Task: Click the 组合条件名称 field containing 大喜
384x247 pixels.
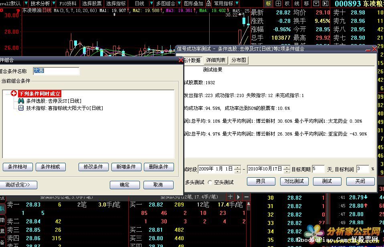Action: [x=56, y=71]
